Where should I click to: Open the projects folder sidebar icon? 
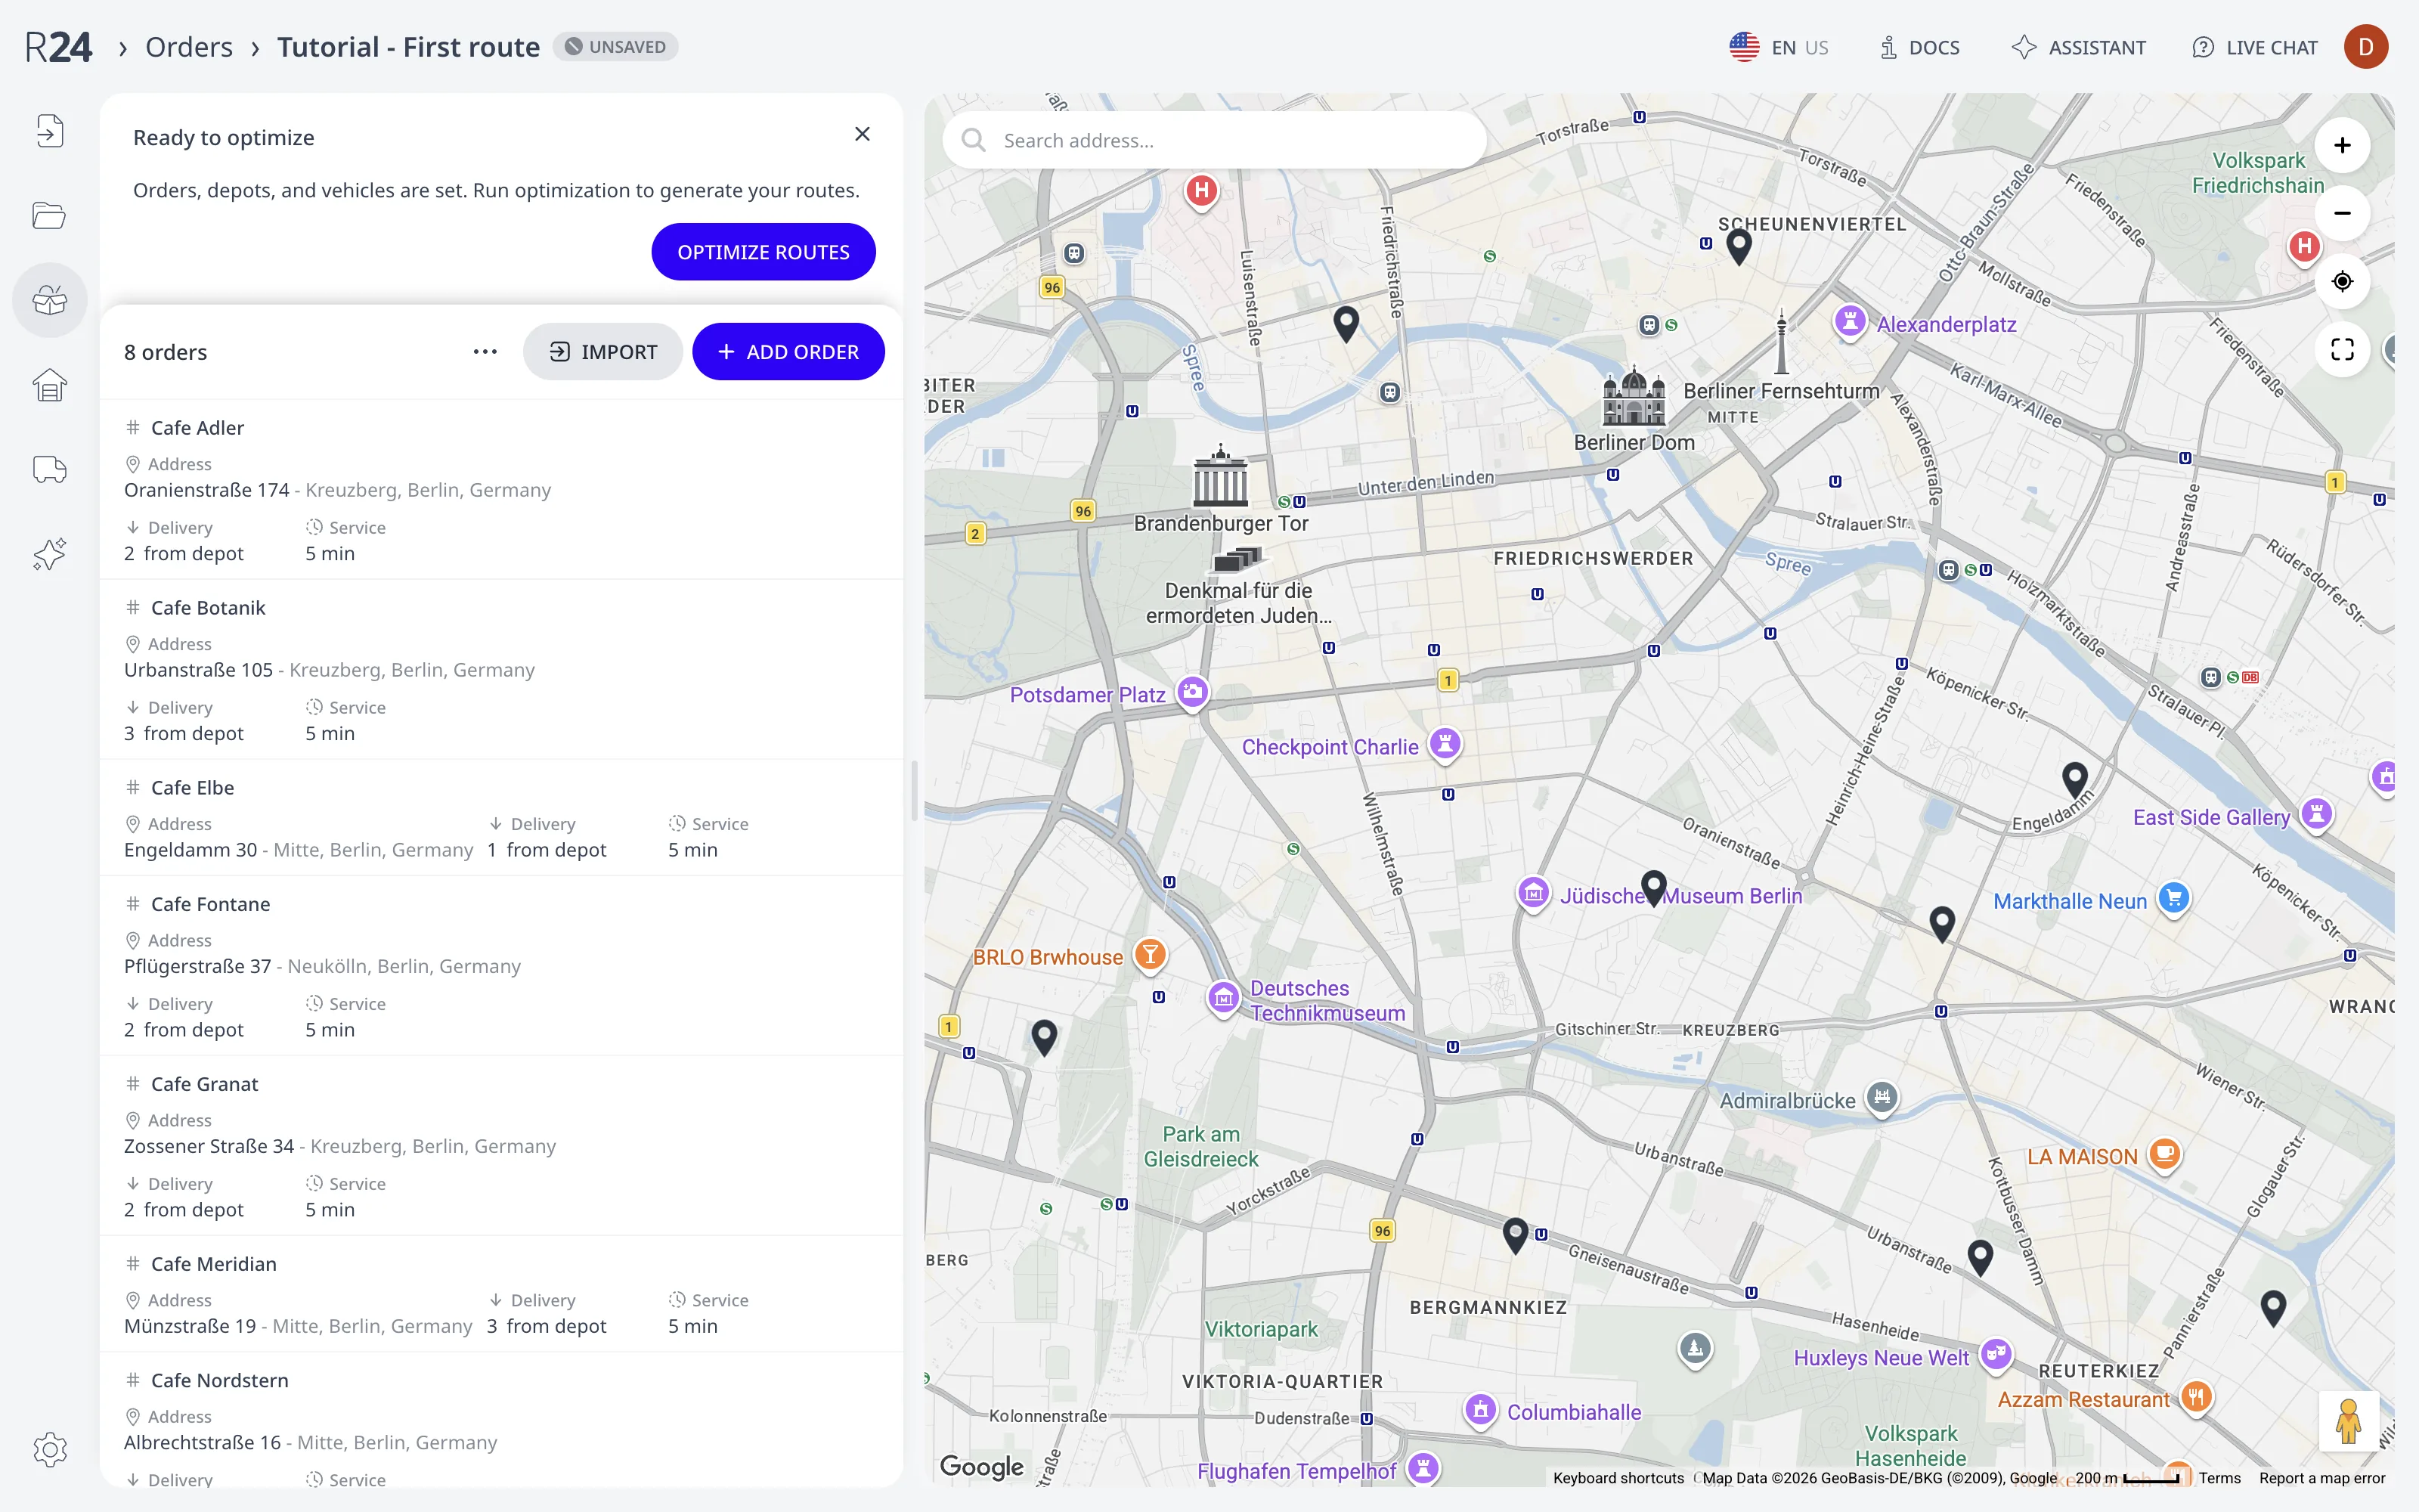click(x=49, y=215)
